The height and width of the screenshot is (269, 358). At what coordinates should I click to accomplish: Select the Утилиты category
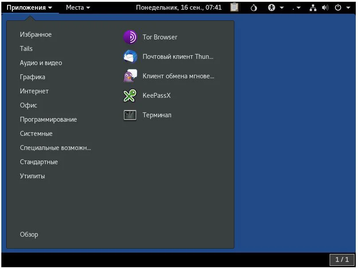32,176
